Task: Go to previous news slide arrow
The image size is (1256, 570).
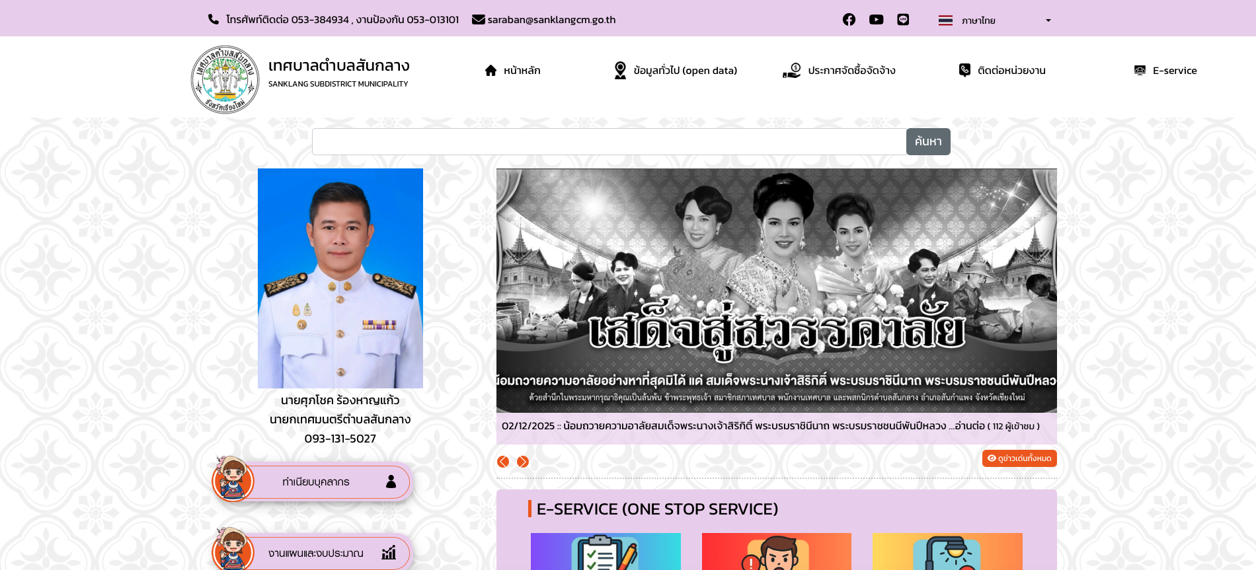Action: [x=503, y=462]
